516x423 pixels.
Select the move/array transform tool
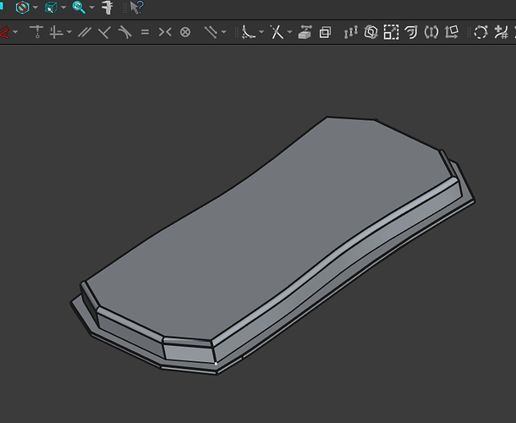(x=452, y=32)
